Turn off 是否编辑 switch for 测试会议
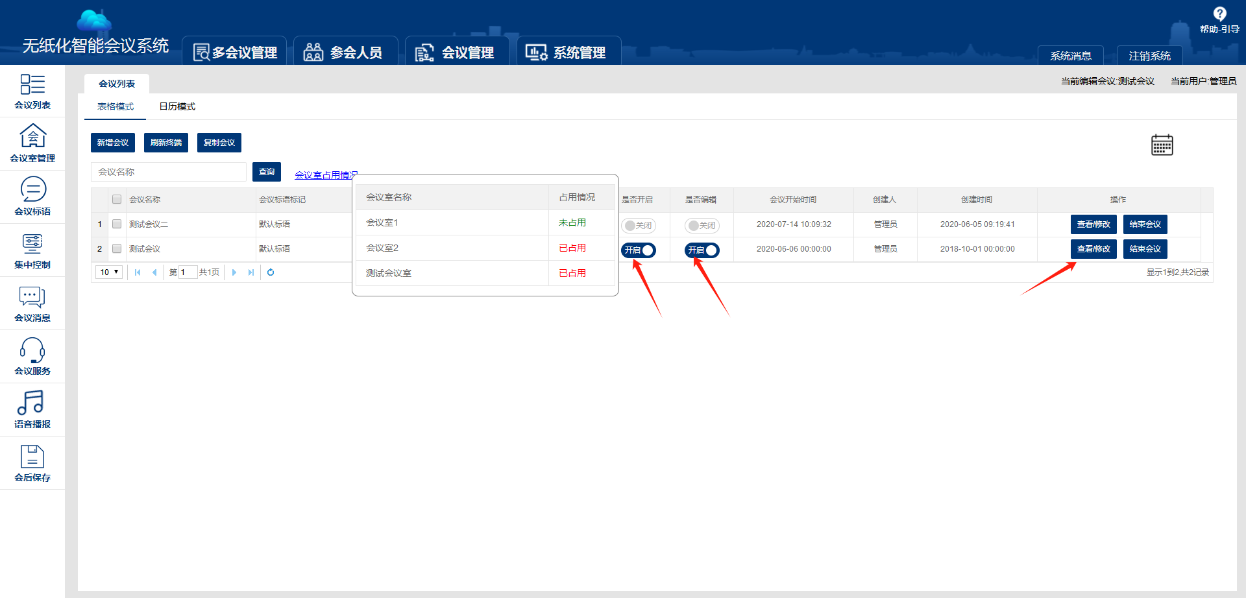Viewport: 1246px width, 598px height. (702, 250)
